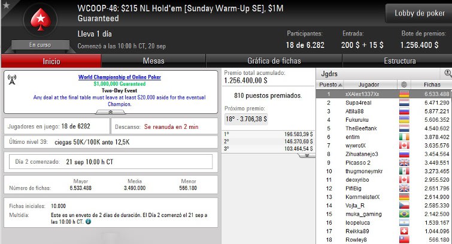This screenshot has width=452, height=244.
Task: Select player muka_gaming
Action: click(x=384, y=214)
